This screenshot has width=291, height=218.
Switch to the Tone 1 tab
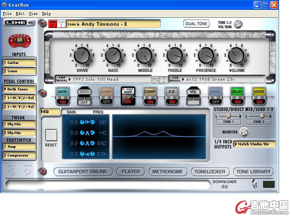tap(52, 24)
